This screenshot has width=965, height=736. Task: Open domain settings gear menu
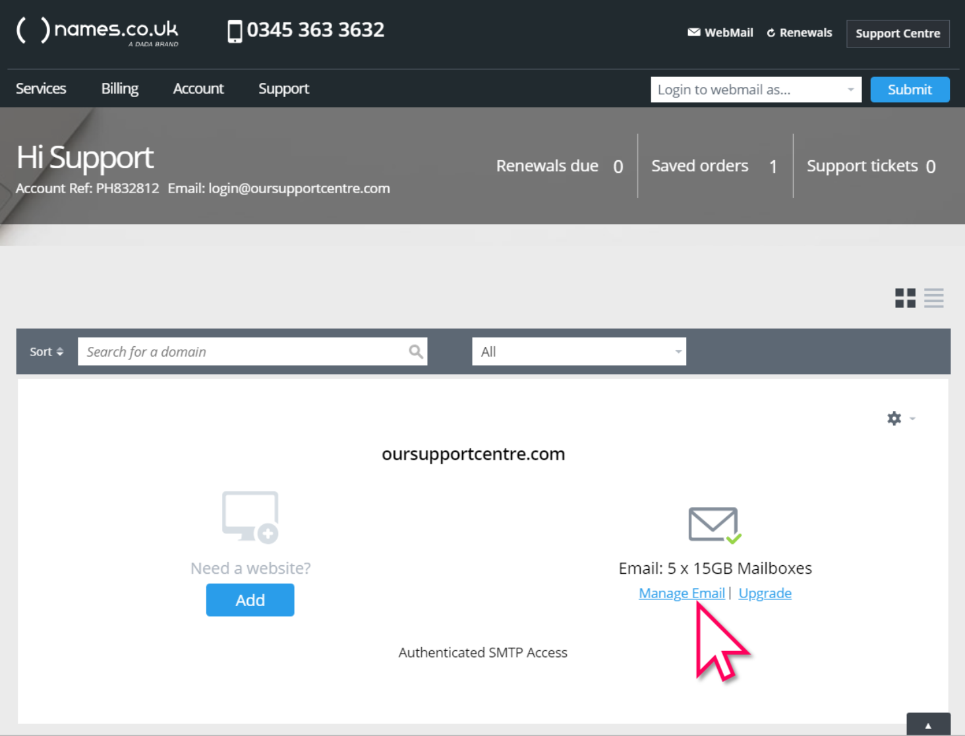coord(900,418)
